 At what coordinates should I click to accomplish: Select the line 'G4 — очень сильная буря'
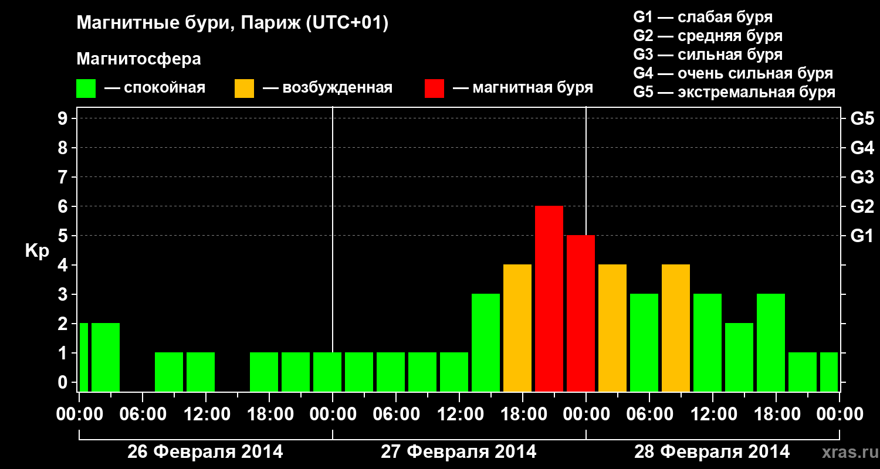point(733,73)
